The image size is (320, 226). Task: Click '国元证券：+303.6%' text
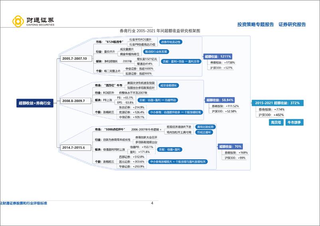tap(132, 161)
